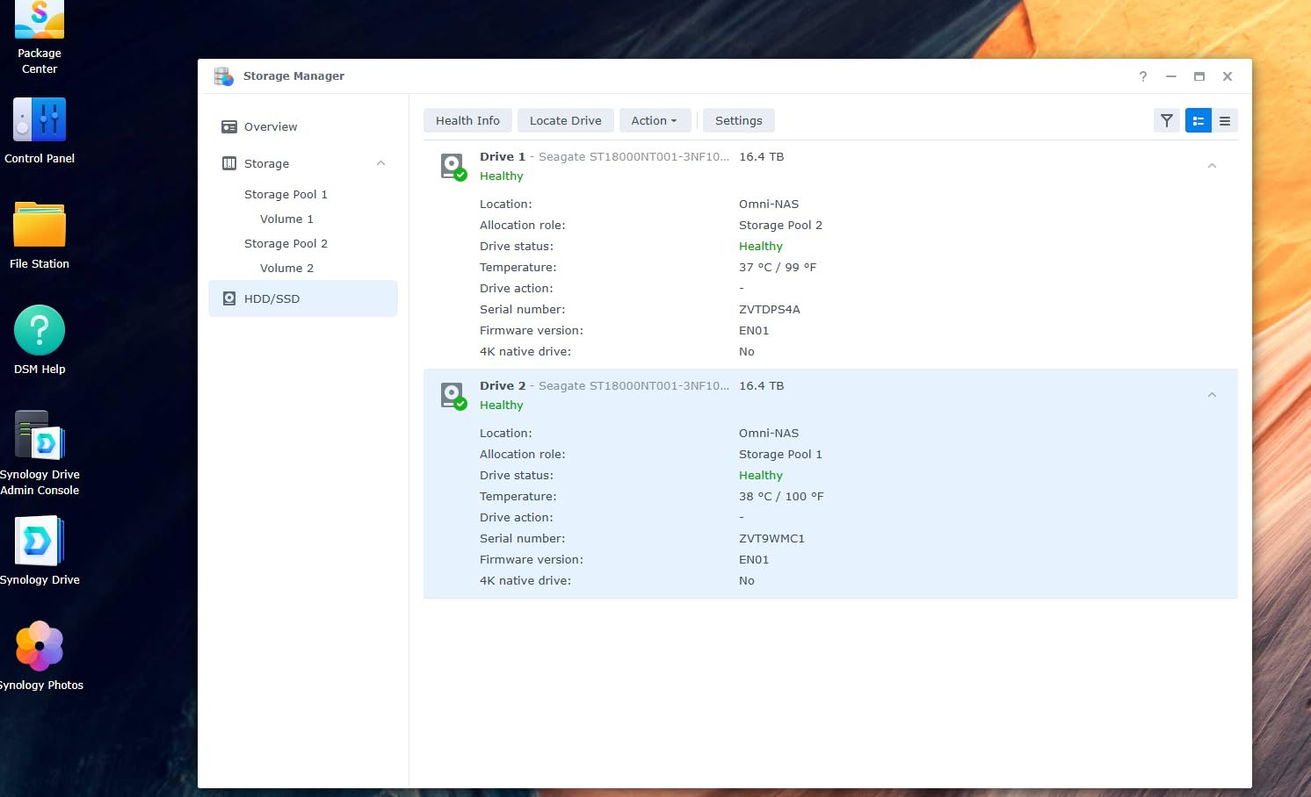Open Control Panel desktop icon
This screenshot has width=1311, height=797.
[40, 119]
